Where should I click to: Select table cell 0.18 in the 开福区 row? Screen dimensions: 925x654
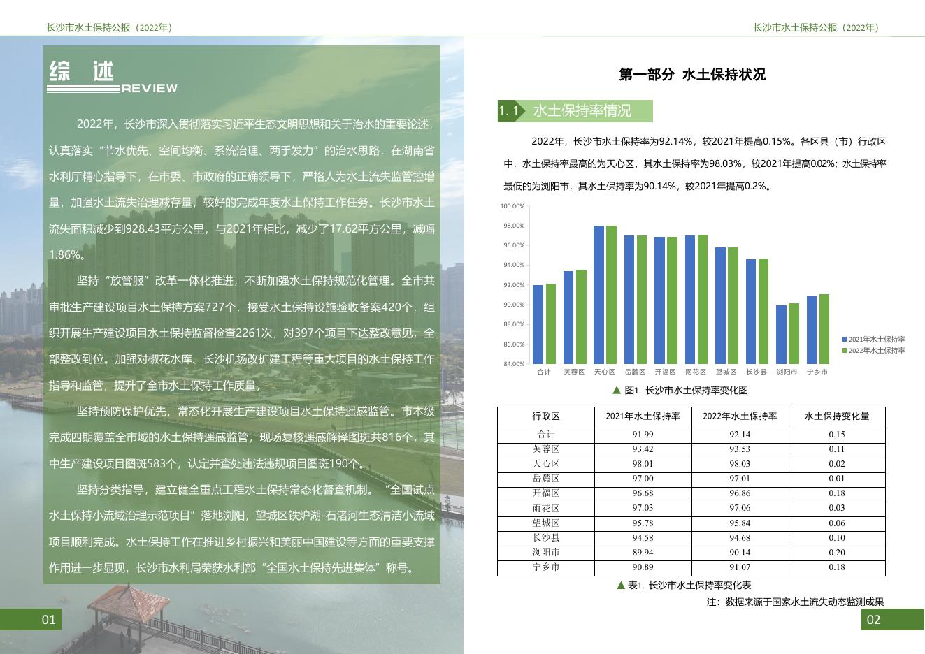tap(837, 493)
